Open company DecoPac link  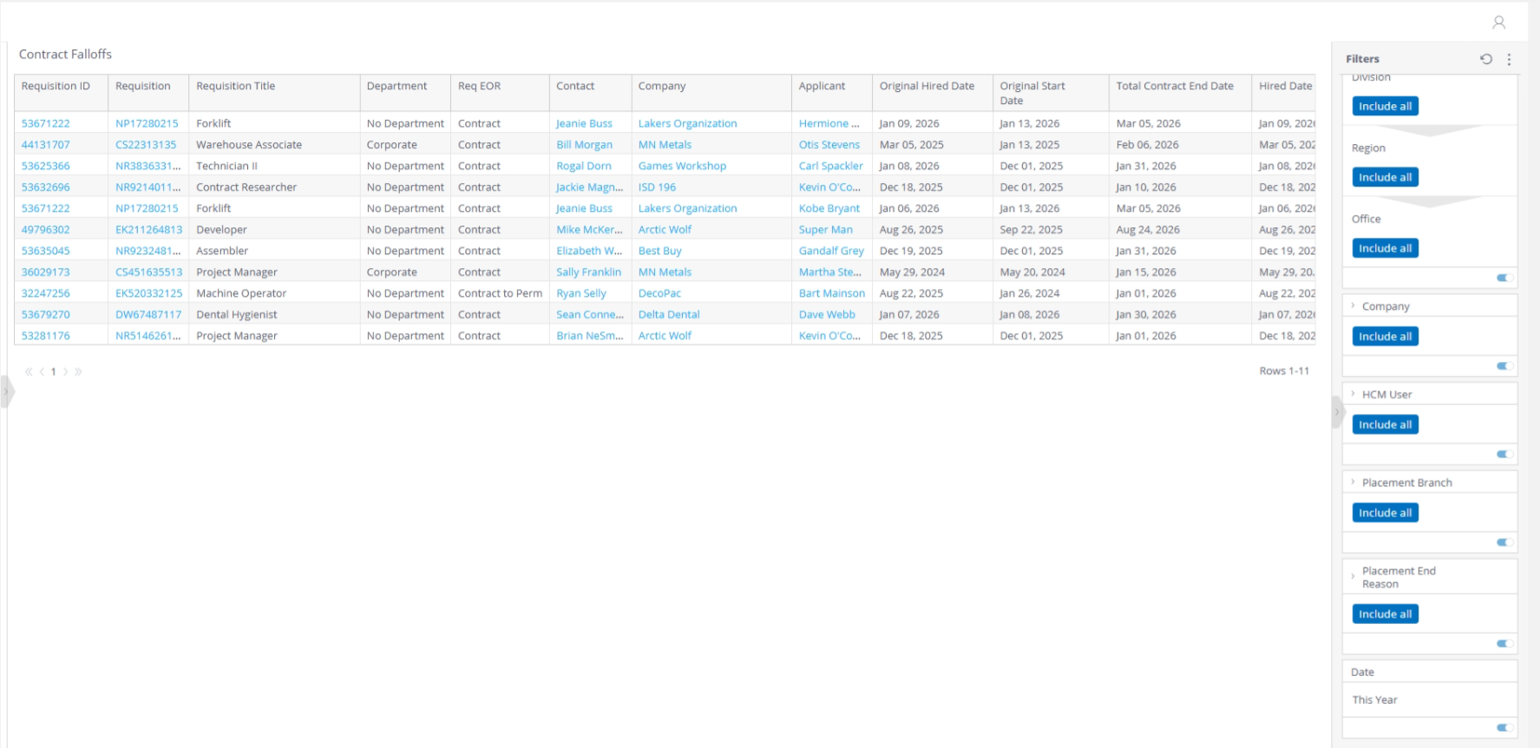[x=659, y=293]
